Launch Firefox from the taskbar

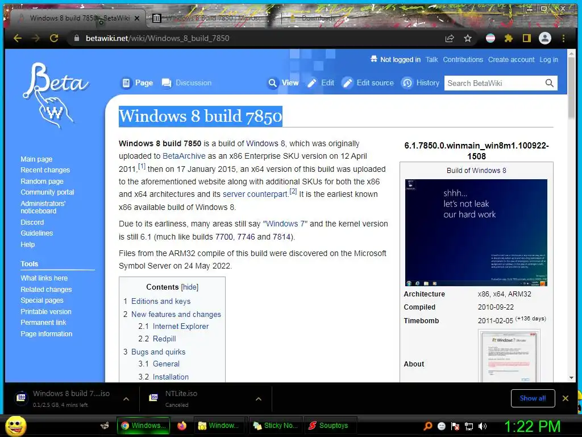pos(182,426)
